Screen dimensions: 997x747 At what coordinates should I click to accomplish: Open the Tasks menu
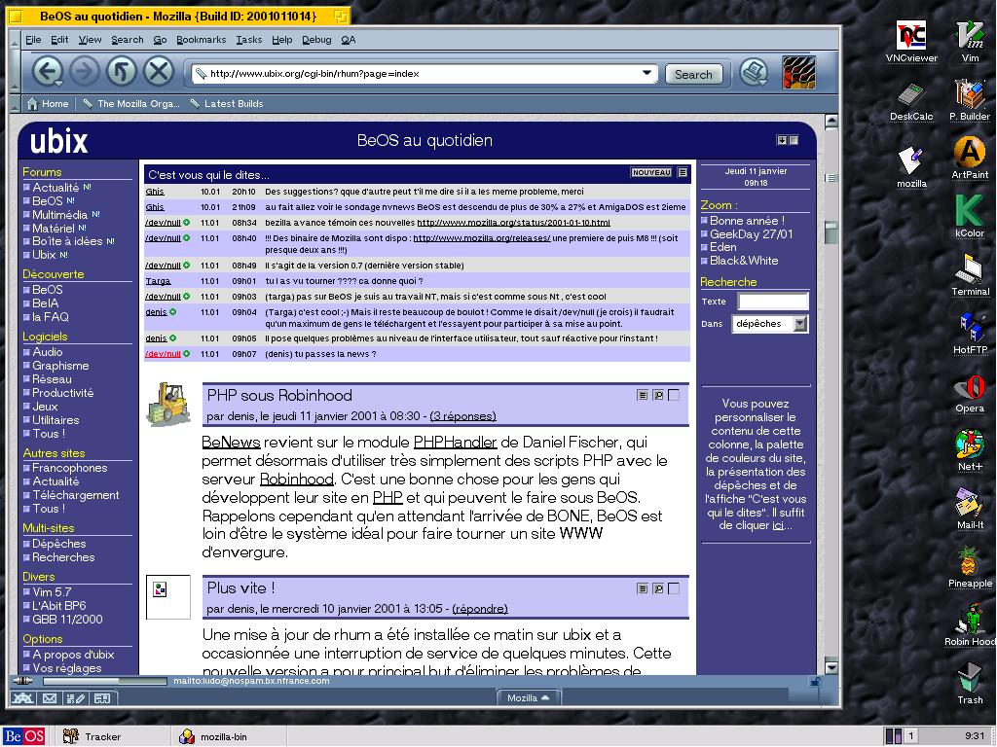click(x=248, y=39)
